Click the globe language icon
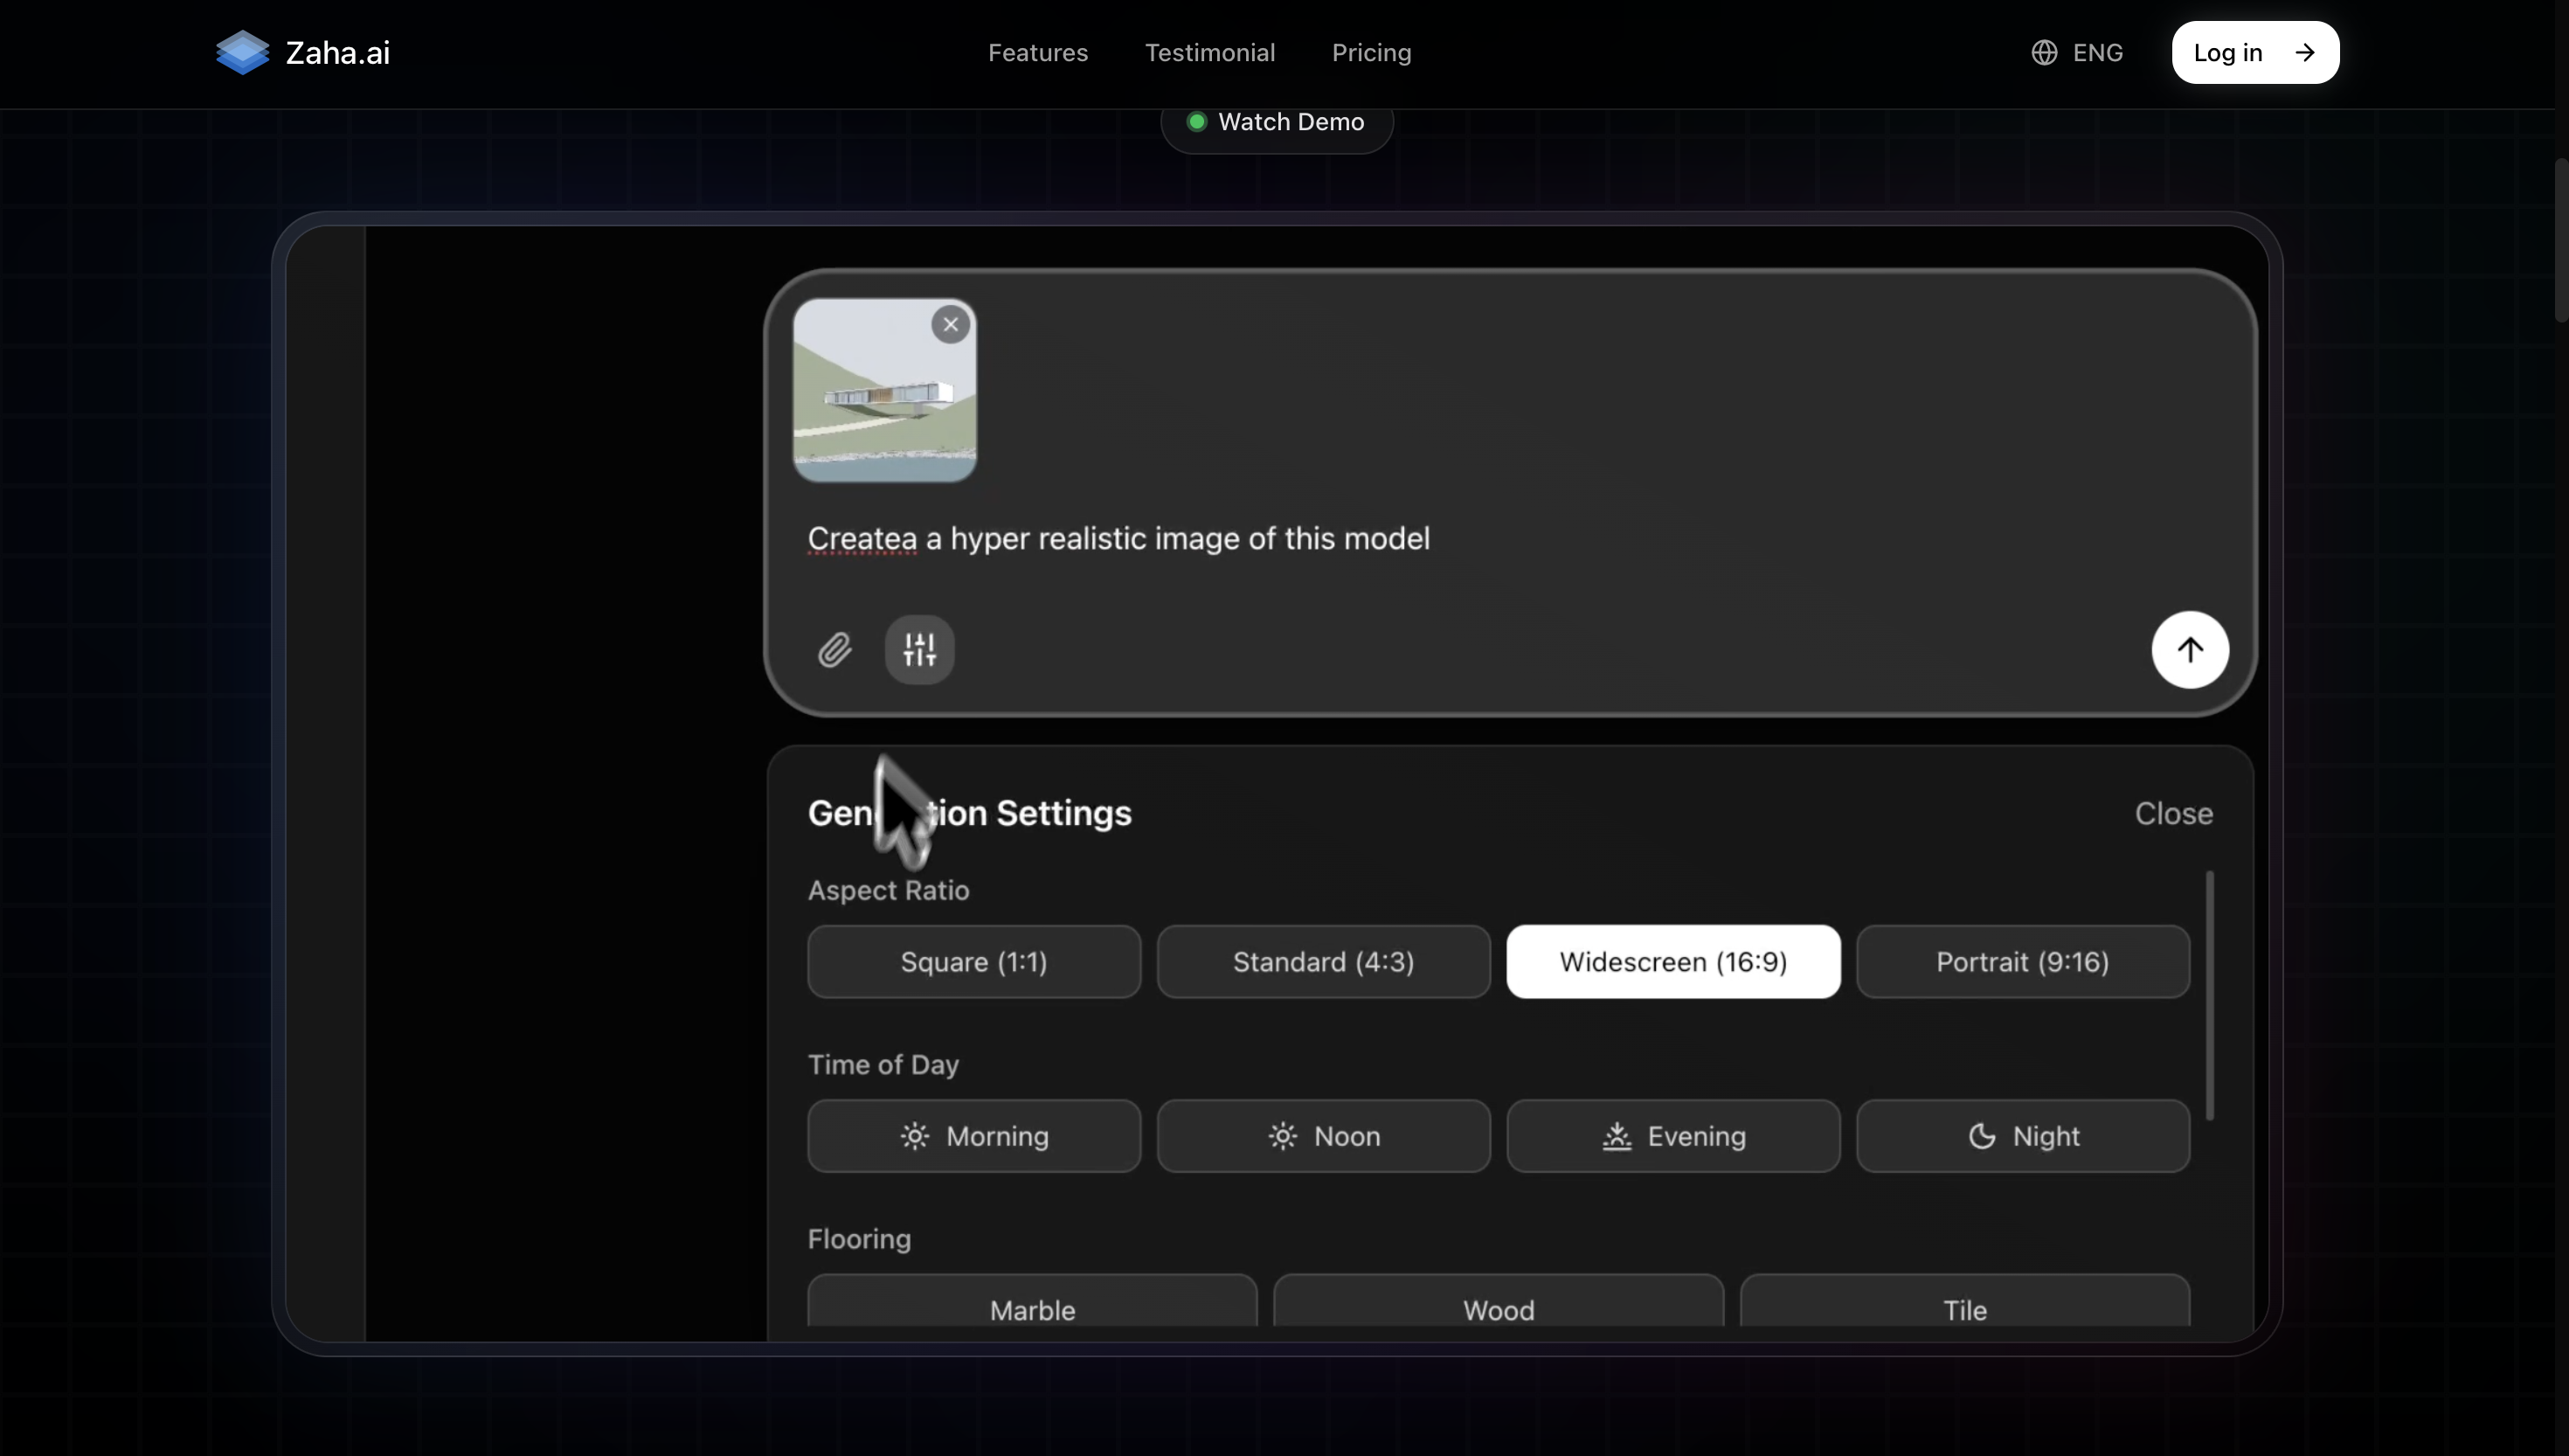Image resolution: width=2569 pixels, height=1456 pixels. 2044,52
